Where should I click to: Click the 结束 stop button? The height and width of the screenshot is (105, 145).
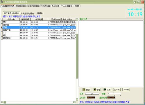(x=107, y=90)
